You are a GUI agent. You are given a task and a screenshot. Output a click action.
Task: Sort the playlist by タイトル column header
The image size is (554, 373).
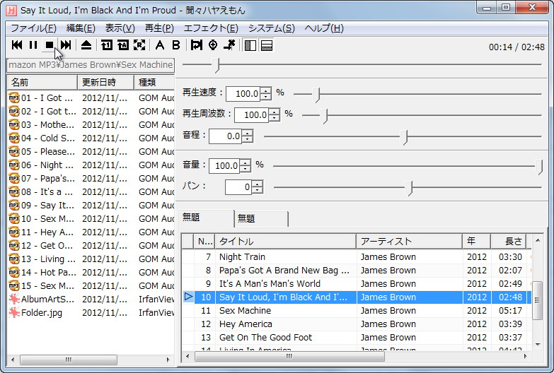[x=286, y=242]
